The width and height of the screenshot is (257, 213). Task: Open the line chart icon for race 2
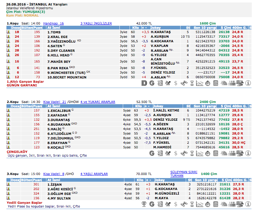(200, 153)
